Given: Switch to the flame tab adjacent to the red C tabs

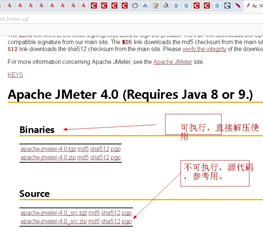Looking at the screenshot, I should (84, 6).
